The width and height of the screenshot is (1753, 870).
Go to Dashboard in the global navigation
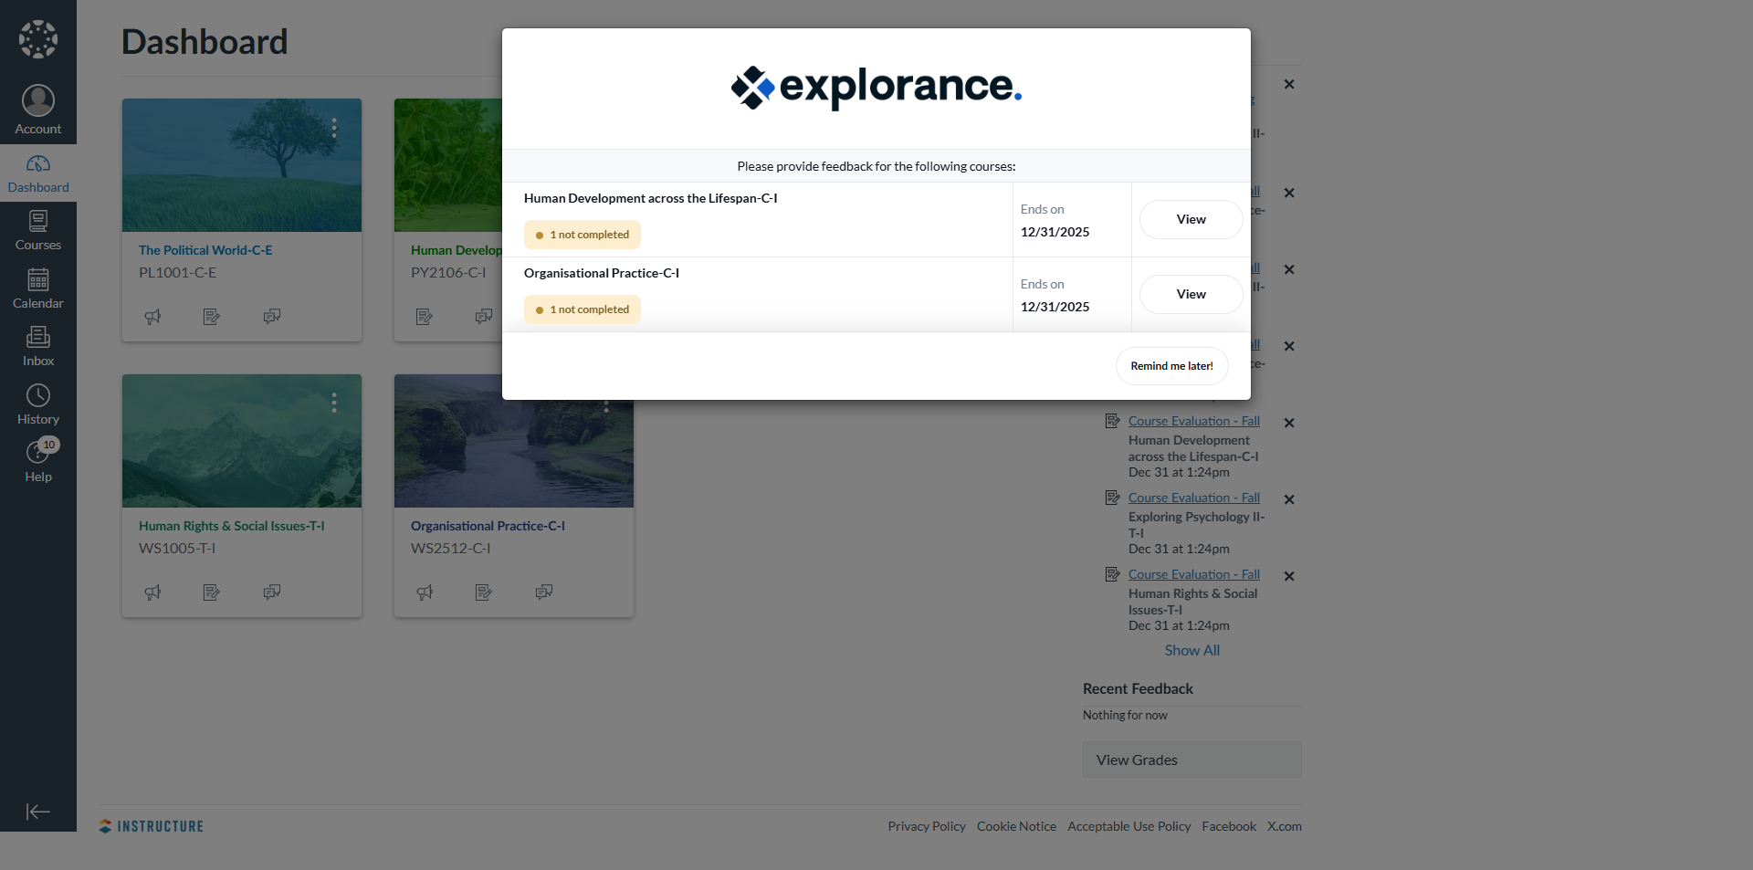point(38,173)
